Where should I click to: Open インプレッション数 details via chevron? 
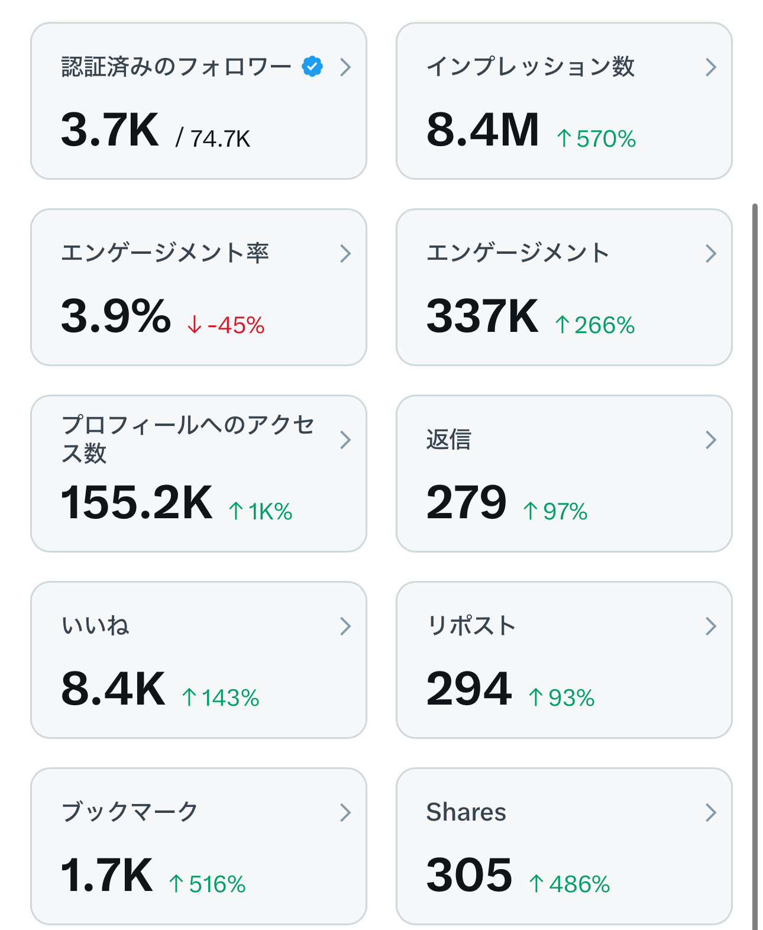pyautogui.click(x=711, y=67)
